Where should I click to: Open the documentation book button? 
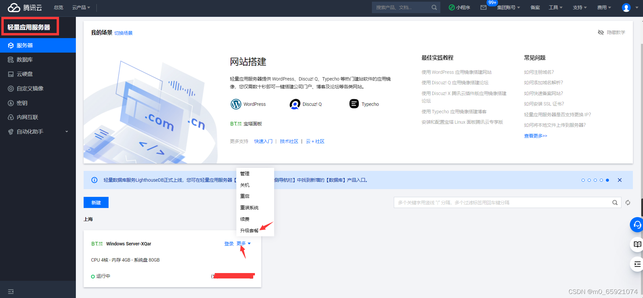637,244
